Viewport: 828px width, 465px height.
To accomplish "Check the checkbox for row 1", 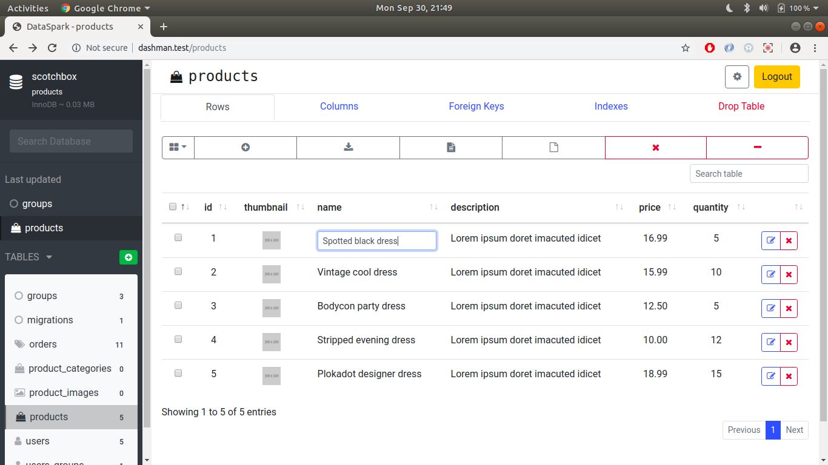I will pos(178,238).
